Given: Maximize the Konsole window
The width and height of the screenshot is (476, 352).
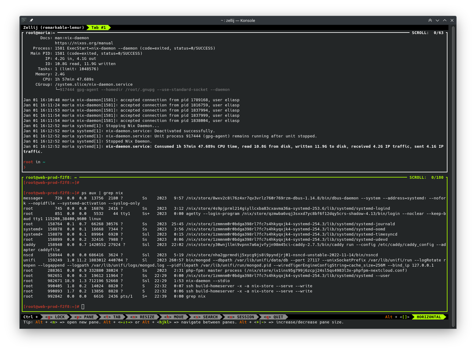Looking at the screenshot, I should tap(445, 20).
